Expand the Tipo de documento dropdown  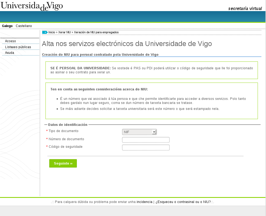[139, 132]
